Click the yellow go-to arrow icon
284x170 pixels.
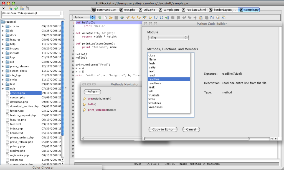[x=150, y=17]
